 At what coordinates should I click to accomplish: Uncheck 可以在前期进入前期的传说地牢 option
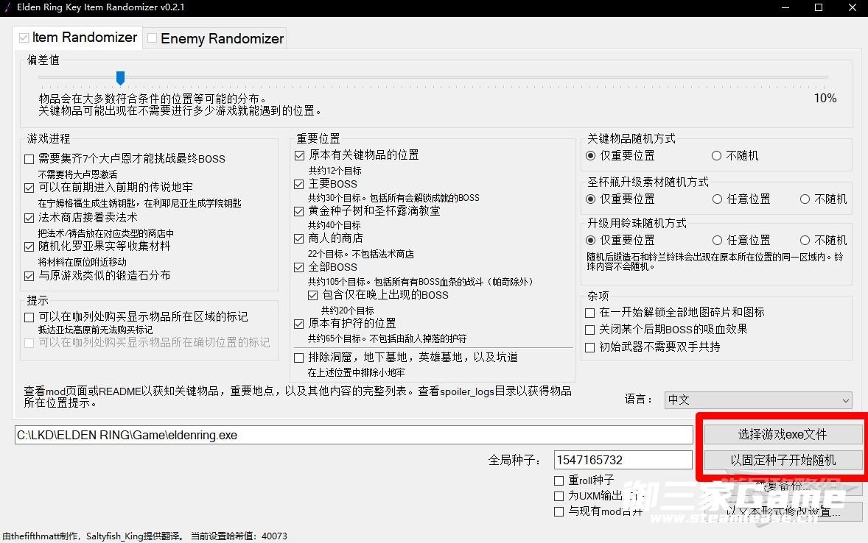coord(29,188)
